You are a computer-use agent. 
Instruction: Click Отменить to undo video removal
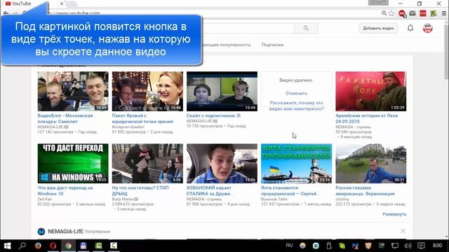(296, 93)
